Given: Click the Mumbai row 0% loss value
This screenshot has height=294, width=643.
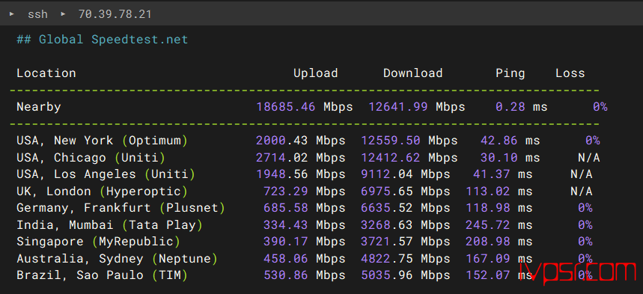Looking at the screenshot, I should pos(585,224).
